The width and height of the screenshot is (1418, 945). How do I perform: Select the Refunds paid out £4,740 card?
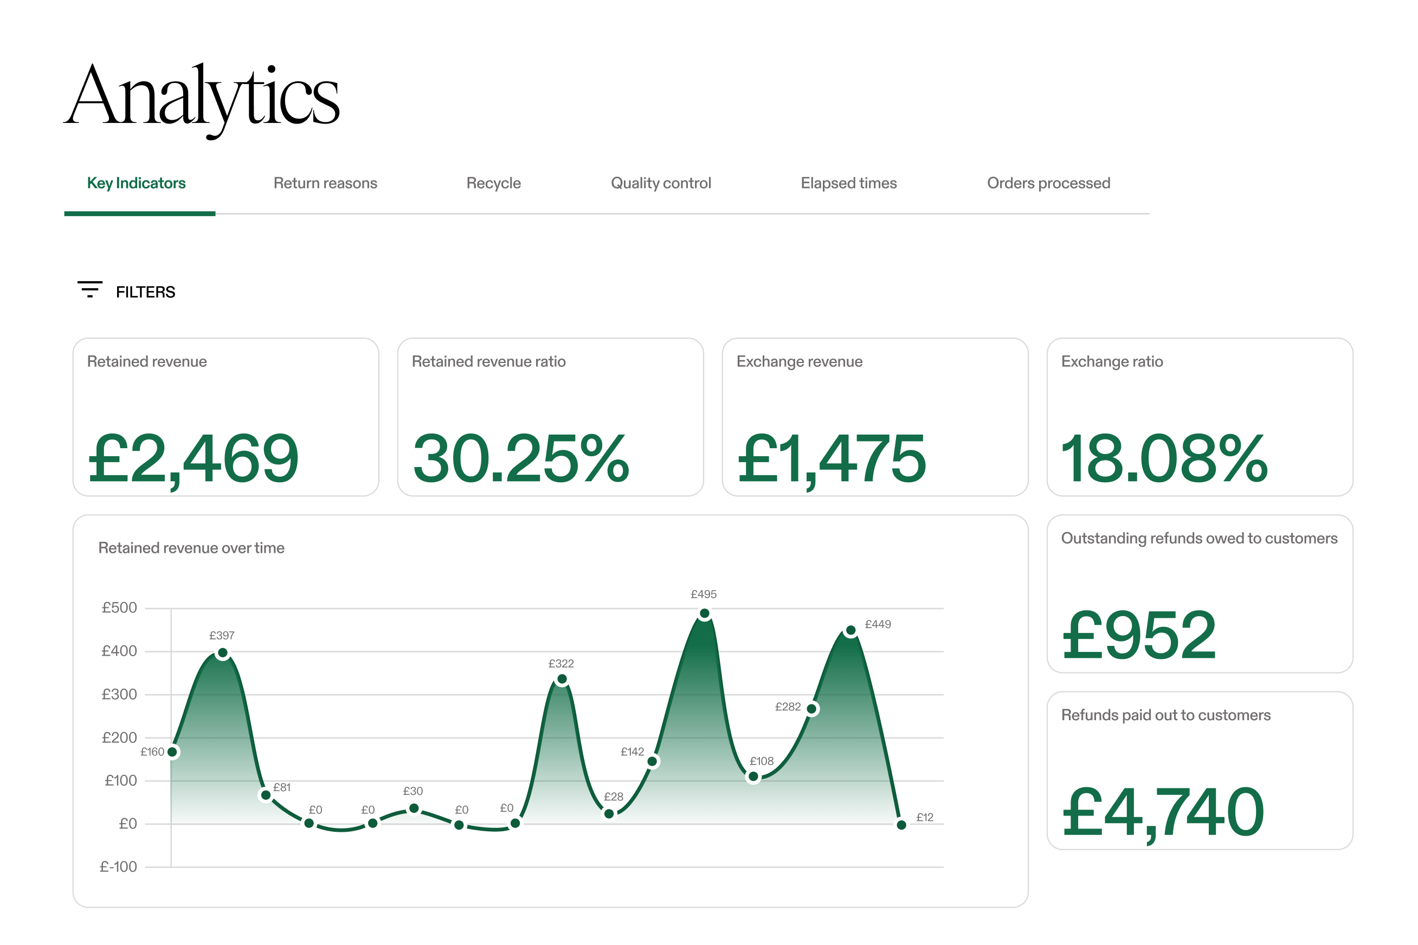(1200, 770)
